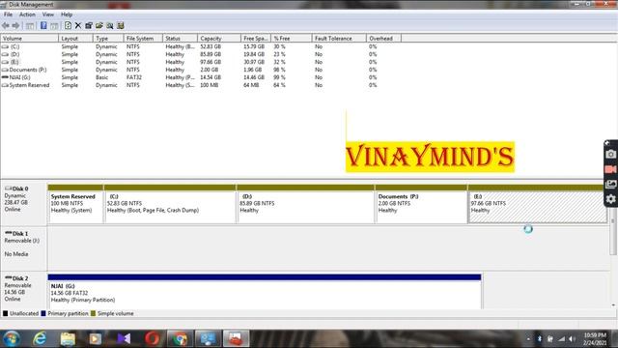The height and width of the screenshot is (348, 618).
Task: Click the red video record icon in sidebar
Action: [610, 169]
